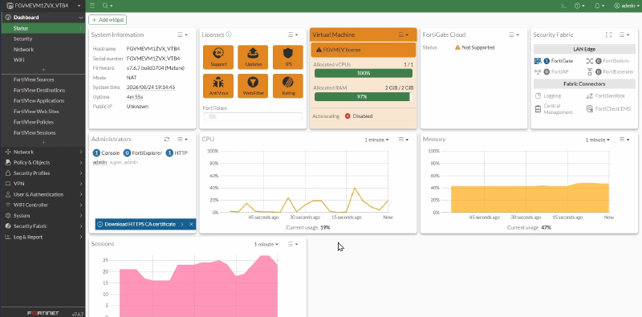Expand the Log & Report menu
The image size is (642, 317).
(x=43, y=237)
